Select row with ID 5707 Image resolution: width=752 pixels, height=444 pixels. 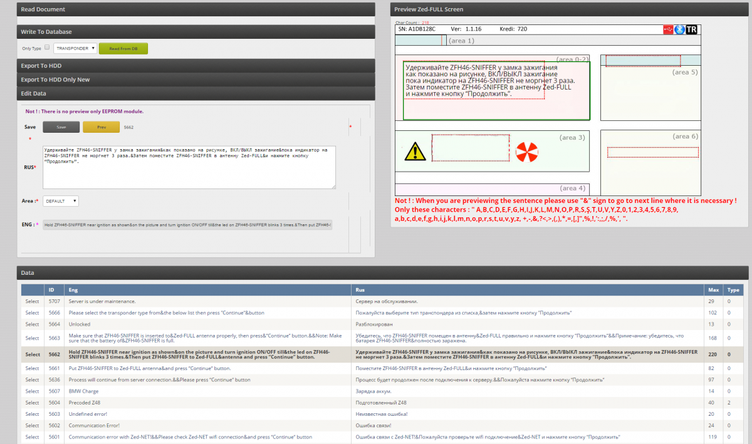click(32, 301)
